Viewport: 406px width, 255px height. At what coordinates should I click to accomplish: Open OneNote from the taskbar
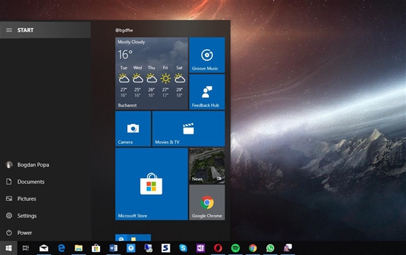point(201,248)
